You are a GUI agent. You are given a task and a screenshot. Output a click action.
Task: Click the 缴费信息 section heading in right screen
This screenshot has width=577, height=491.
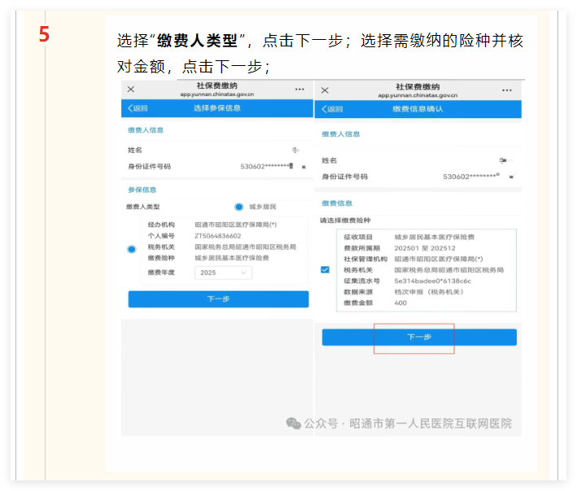click(337, 204)
